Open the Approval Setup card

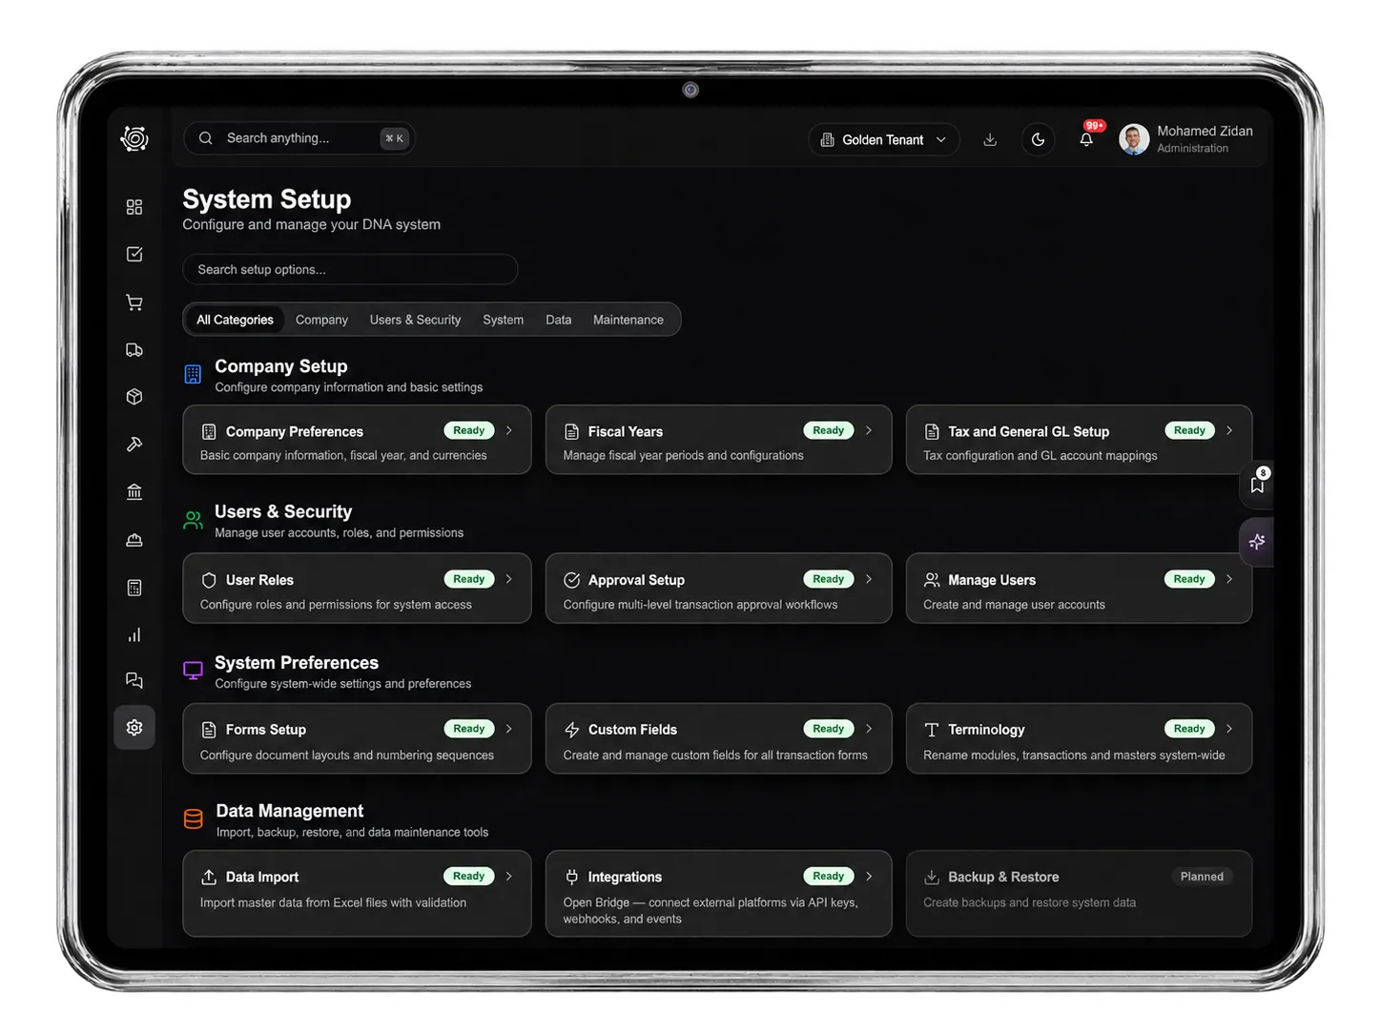tap(718, 589)
